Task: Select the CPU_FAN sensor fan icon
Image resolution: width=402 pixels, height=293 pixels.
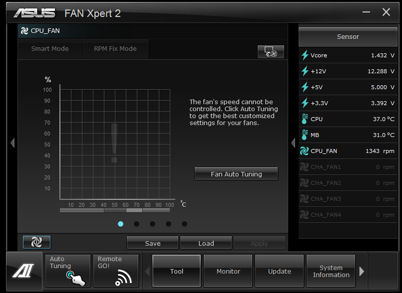Action: click(x=305, y=151)
